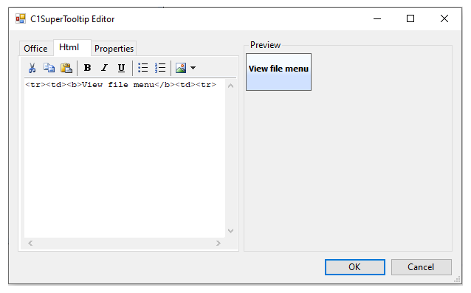Click the View file menu preview tooltip
This screenshot has width=471, height=293.
[x=279, y=72]
